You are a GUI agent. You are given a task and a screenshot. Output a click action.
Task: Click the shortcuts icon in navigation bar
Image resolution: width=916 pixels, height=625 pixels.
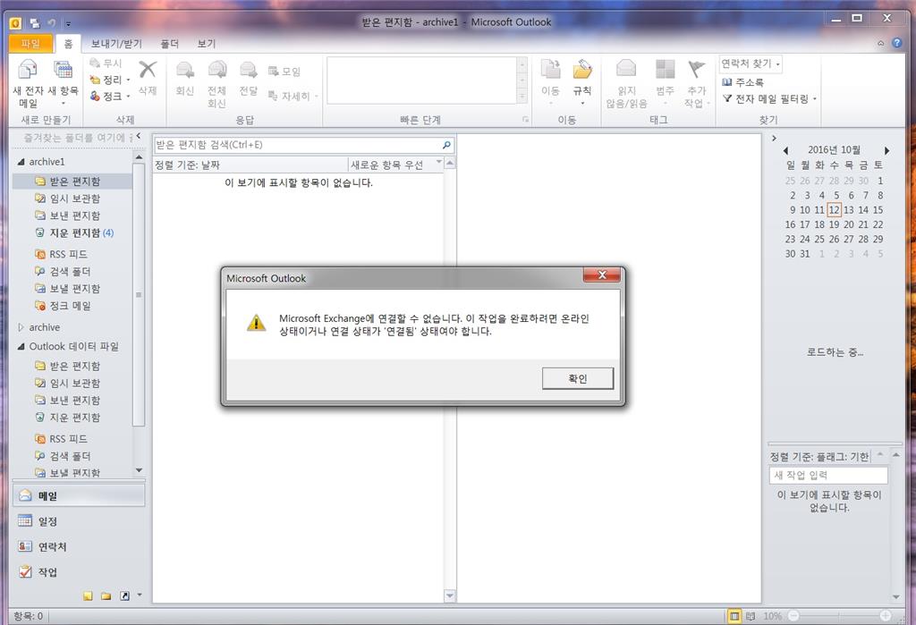coord(124,595)
